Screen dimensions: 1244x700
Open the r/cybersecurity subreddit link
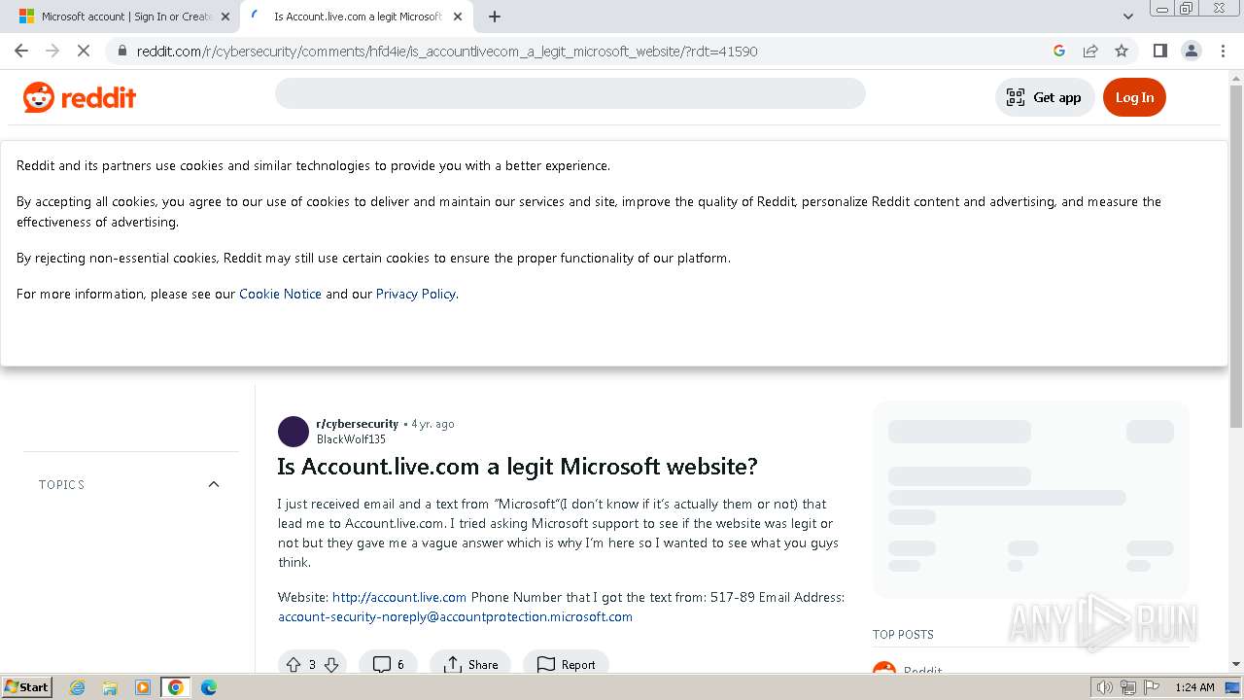[x=357, y=424]
